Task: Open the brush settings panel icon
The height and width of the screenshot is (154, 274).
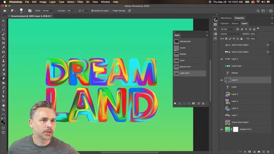Action: pos(30,11)
